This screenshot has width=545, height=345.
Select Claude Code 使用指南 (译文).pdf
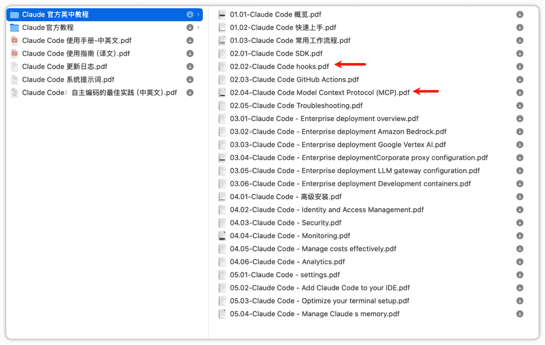pos(76,53)
